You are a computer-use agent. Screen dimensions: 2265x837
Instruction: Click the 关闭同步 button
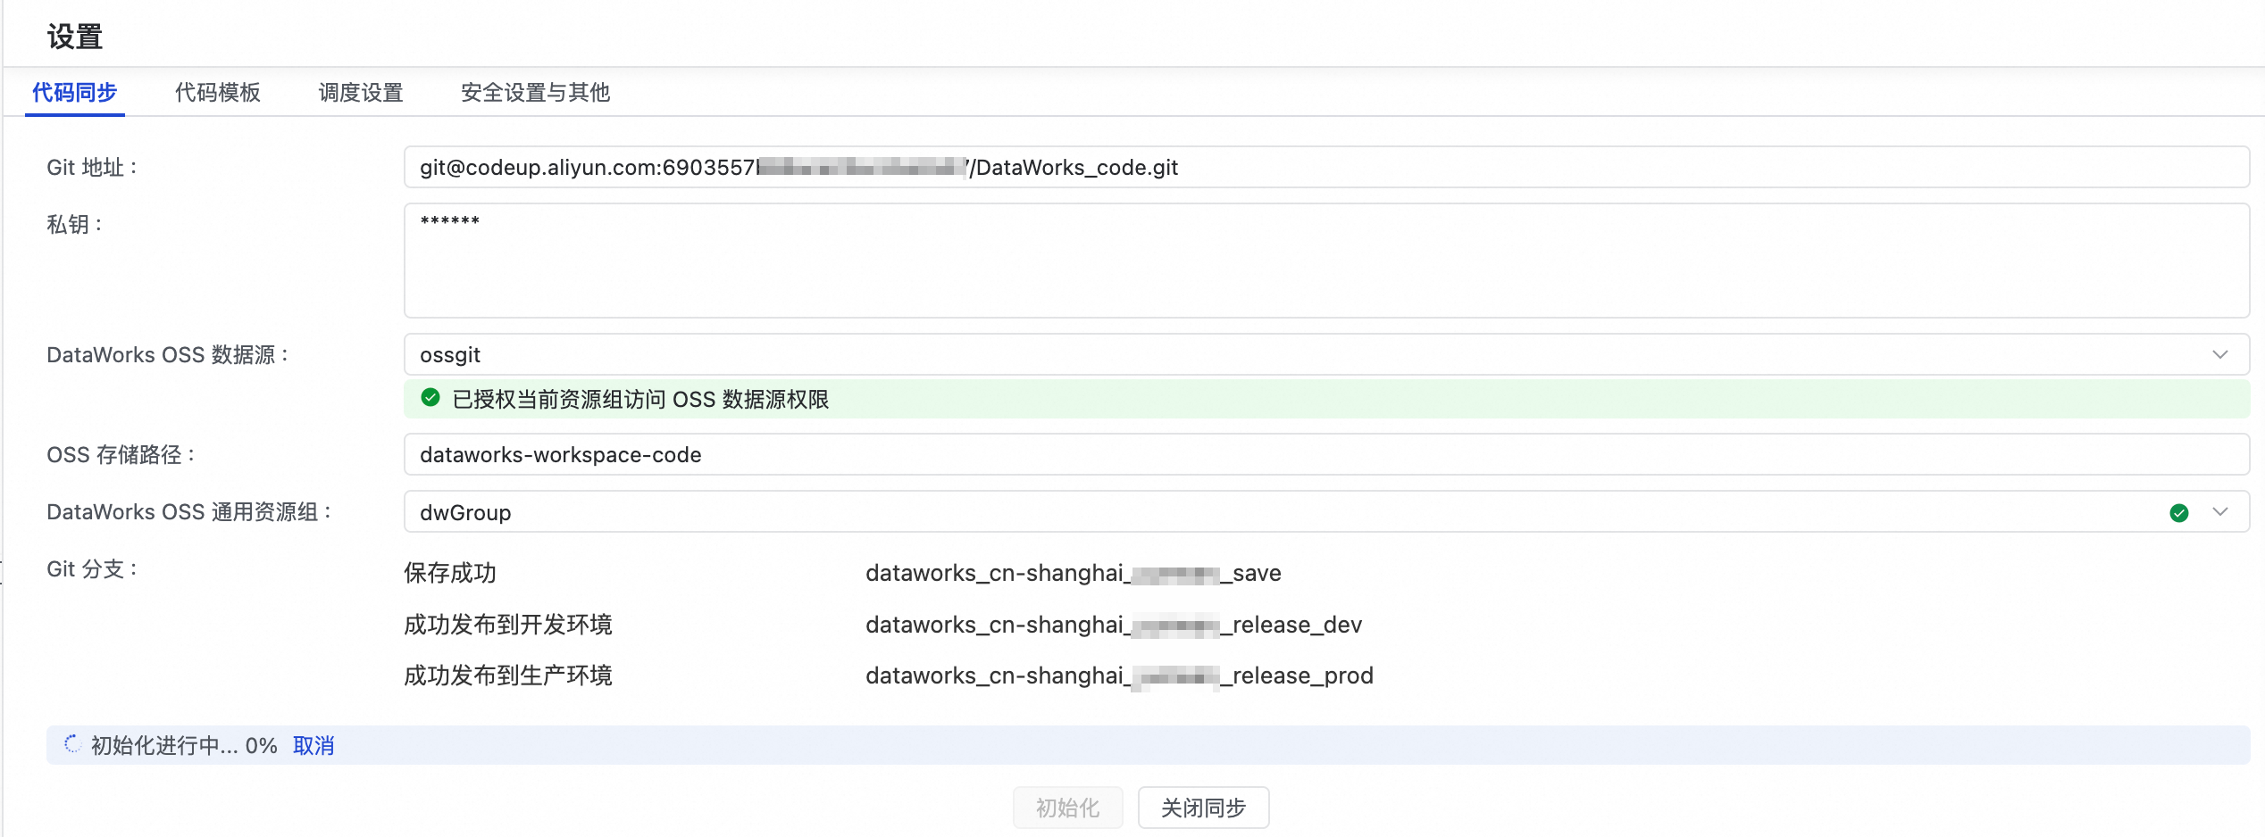tap(1203, 808)
